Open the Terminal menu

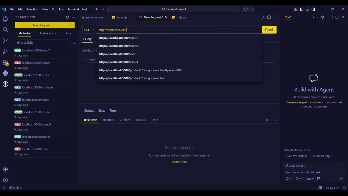click(x=73, y=9)
